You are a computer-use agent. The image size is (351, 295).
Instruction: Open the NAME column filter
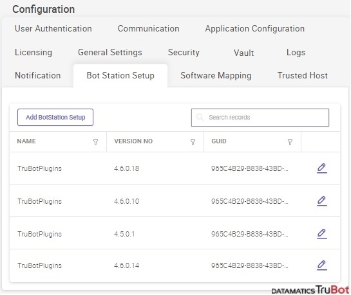pyautogui.click(x=95, y=142)
